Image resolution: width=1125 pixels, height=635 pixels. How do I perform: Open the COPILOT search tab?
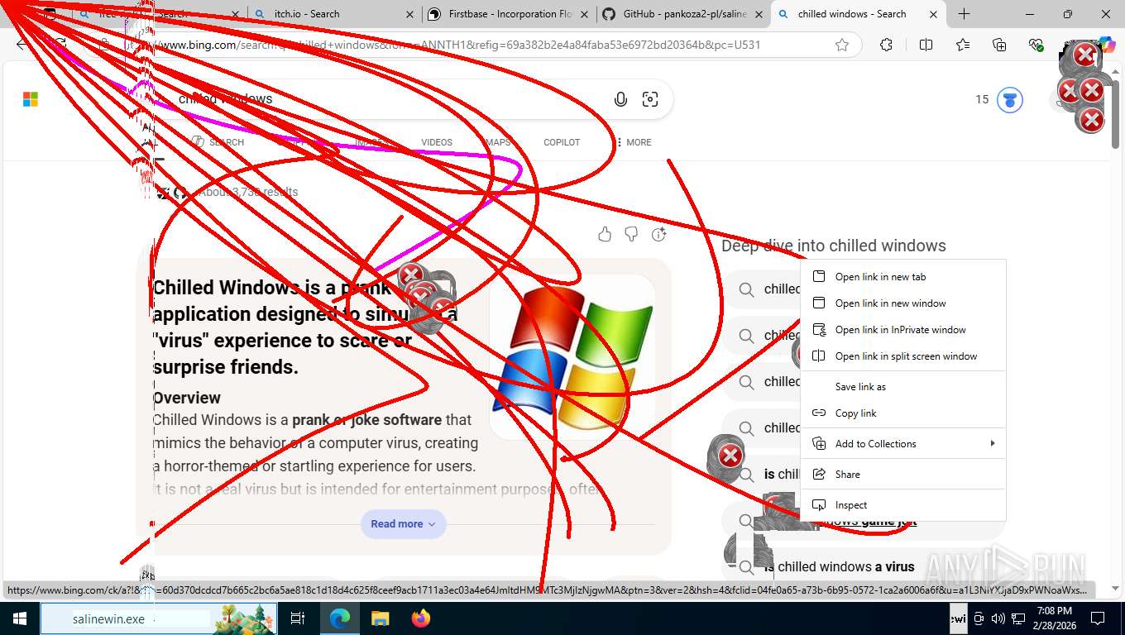(x=562, y=142)
